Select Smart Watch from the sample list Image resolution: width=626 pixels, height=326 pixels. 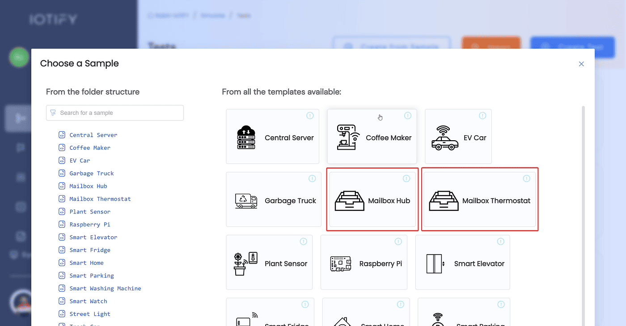[88, 301]
